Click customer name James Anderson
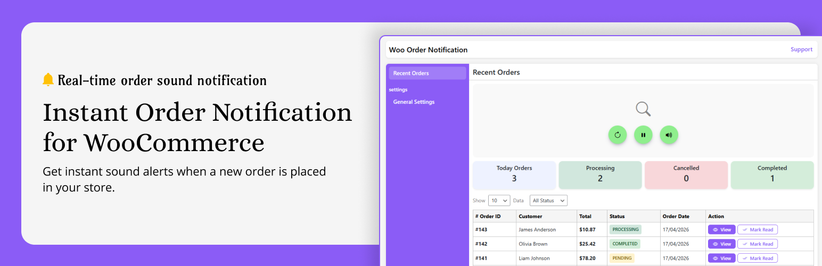Viewport: 822px width, 266px height. pyautogui.click(x=537, y=230)
